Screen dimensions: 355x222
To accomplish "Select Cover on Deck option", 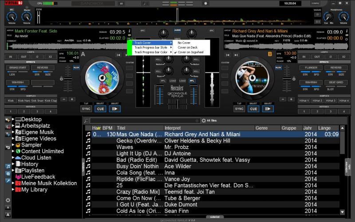I will coord(187,48).
